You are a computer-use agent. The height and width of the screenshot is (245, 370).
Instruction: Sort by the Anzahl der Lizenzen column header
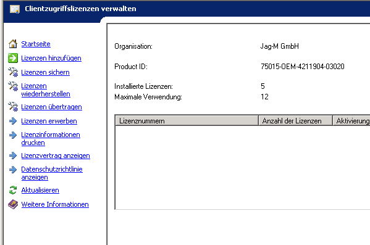point(295,121)
